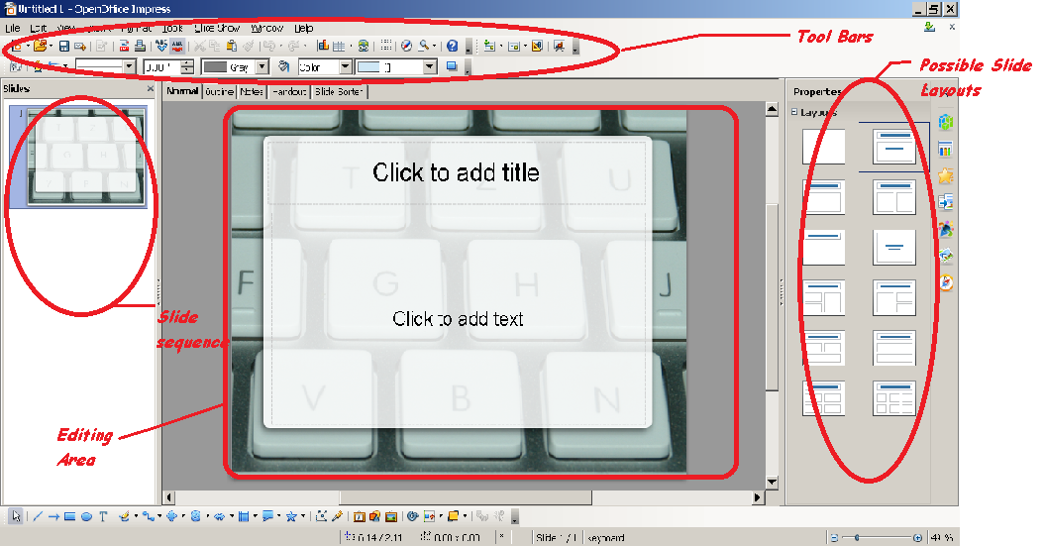Switch to the Slide Sorter tab

click(x=340, y=91)
